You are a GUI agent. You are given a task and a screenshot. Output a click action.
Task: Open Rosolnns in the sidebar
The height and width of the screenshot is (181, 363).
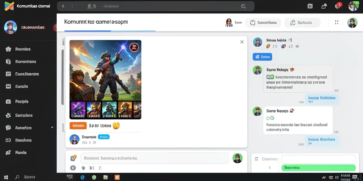point(23,140)
